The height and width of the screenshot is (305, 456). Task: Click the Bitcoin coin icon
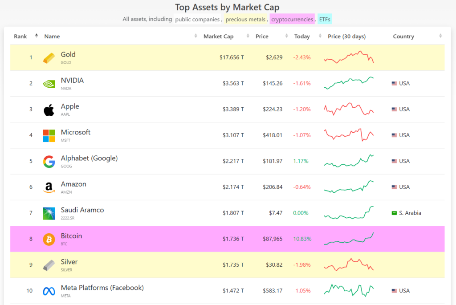49,239
